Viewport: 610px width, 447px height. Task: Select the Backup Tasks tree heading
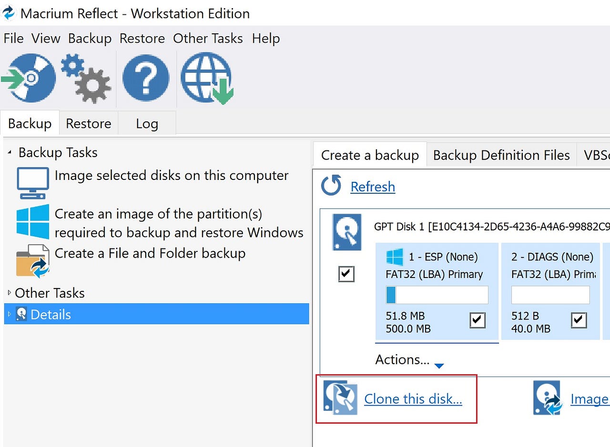58,152
